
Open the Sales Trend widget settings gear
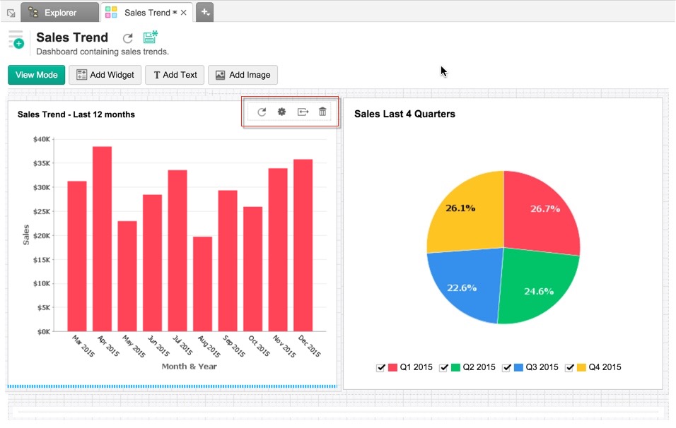[281, 112]
